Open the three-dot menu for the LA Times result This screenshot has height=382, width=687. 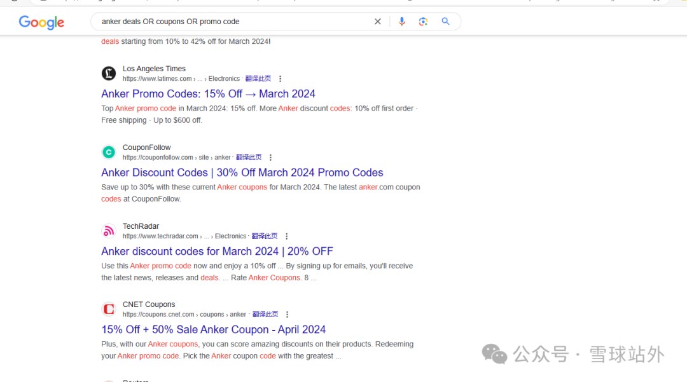[x=280, y=78]
